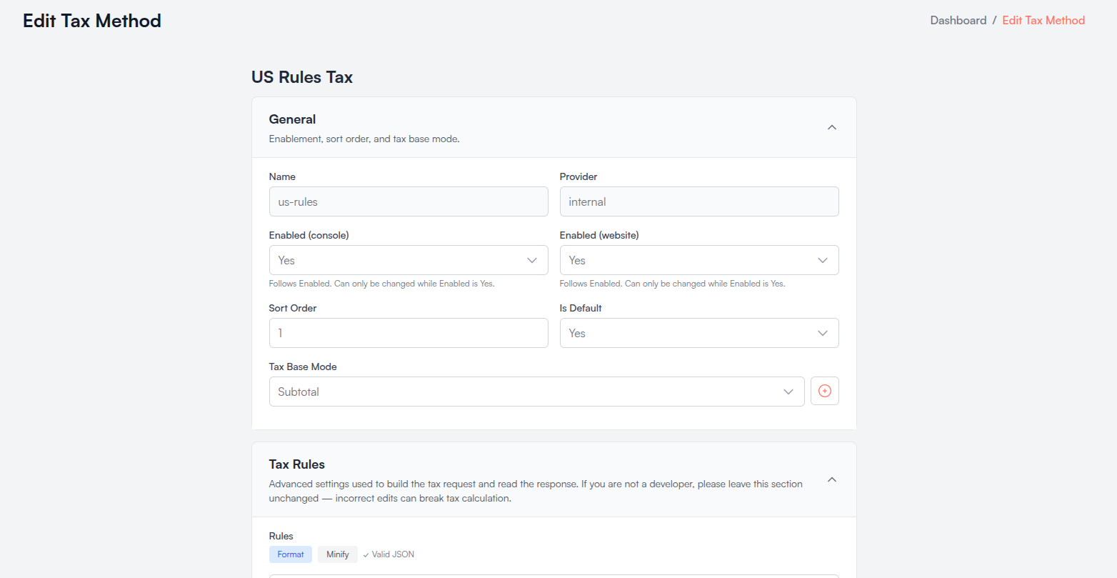Click the Edit Tax Method page heading
Image resolution: width=1117 pixels, height=578 pixels.
point(92,21)
